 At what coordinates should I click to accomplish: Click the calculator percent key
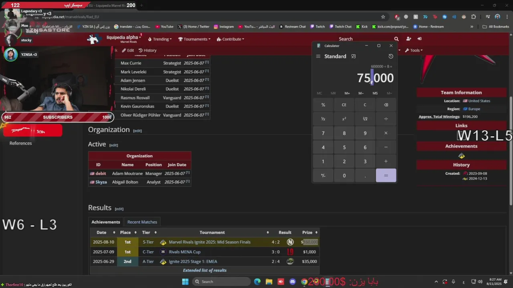coord(323,105)
